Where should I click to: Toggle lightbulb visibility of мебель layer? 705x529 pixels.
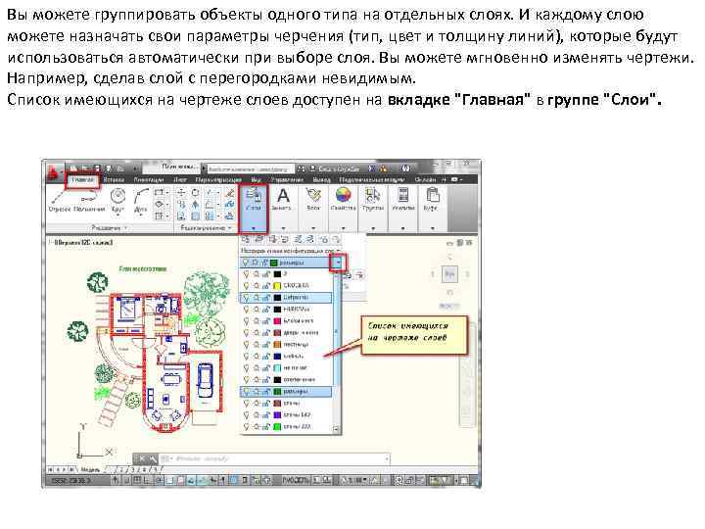pos(246,357)
